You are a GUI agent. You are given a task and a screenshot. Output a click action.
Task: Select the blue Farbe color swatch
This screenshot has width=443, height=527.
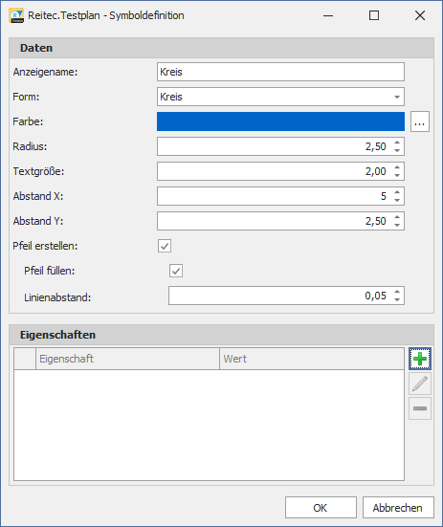point(280,121)
